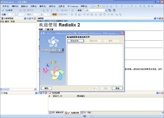Click the Save disk toolbar icon

coord(104,6)
